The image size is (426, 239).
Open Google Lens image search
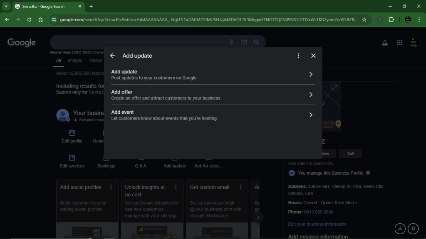pos(244,42)
